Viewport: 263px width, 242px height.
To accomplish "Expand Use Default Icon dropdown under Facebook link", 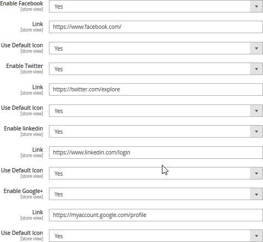I will pos(156,48).
